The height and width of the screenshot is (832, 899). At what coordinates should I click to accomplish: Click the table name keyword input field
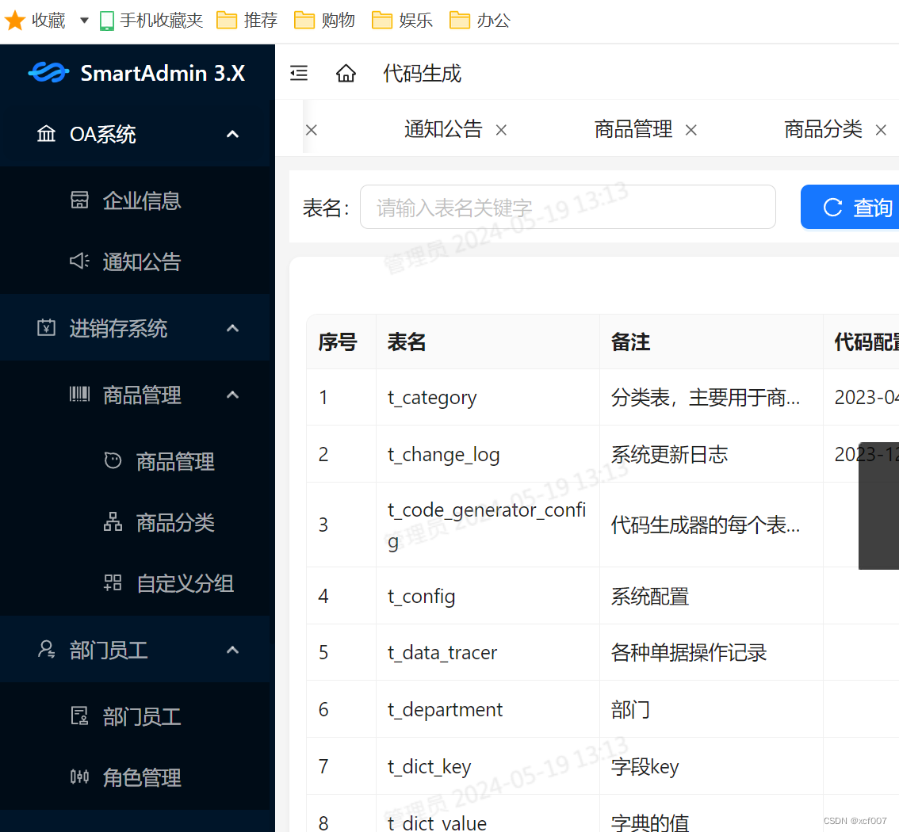tap(567, 207)
